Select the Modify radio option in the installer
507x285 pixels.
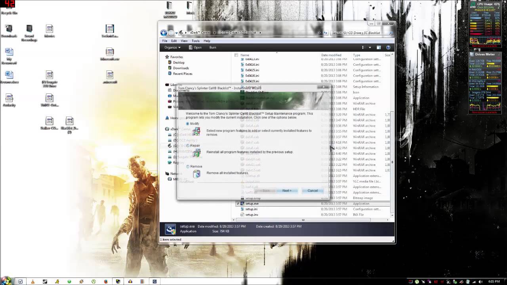pyautogui.click(x=188, y=123)
